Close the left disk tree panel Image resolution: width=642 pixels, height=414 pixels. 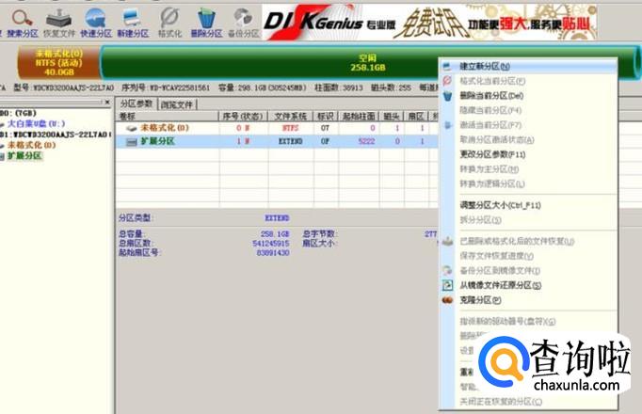107,102
